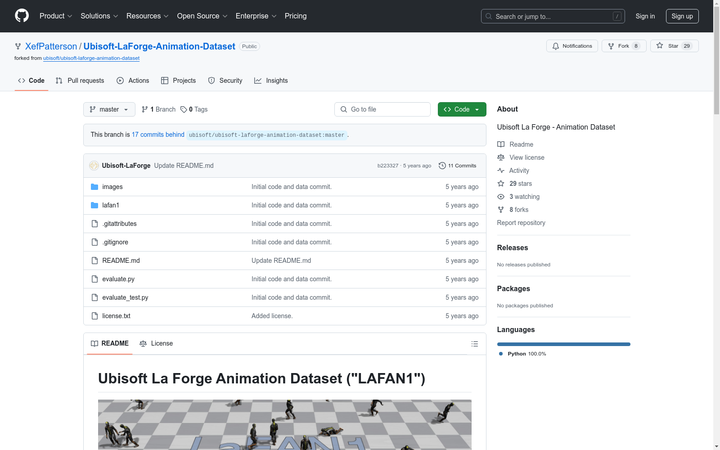Open the evaluate_test.py file
This screenshot has height=450, width=720.
(x=125, y=297)
